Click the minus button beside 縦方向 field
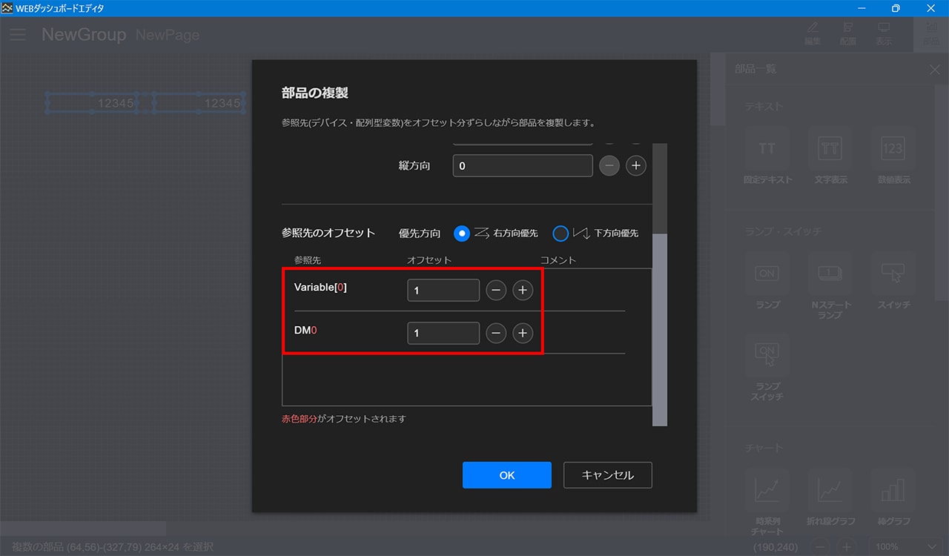 pos(609,166)
